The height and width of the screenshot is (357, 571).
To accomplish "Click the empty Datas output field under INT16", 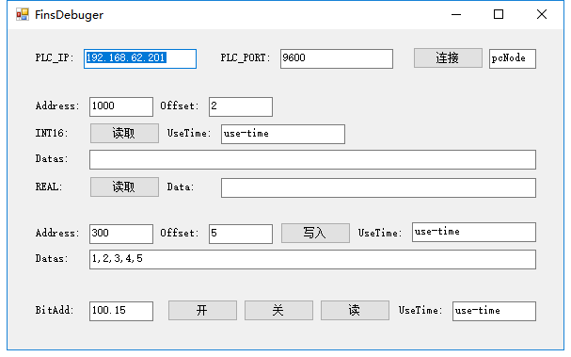I will [313, 160].
